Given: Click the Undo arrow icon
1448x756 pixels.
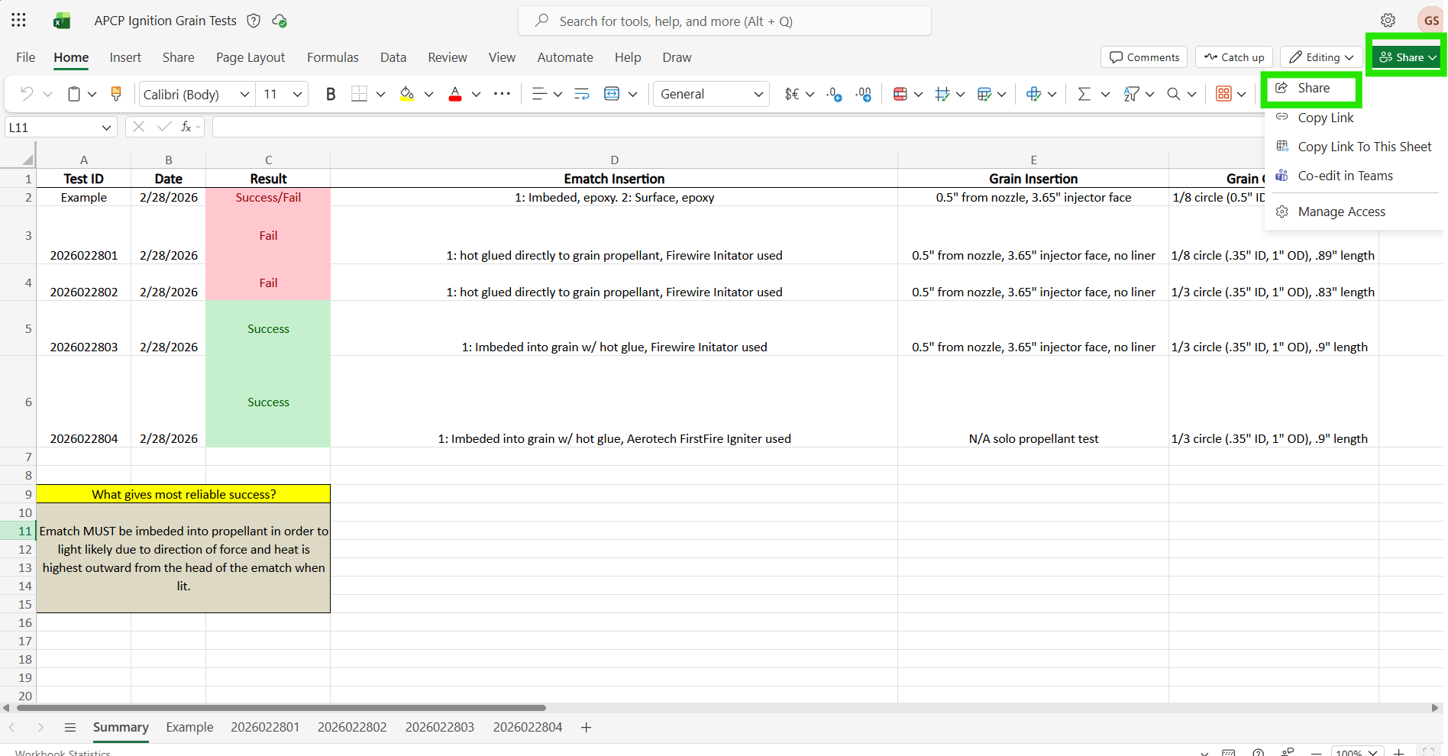Looking at the screenshot, I should [27, 94].
